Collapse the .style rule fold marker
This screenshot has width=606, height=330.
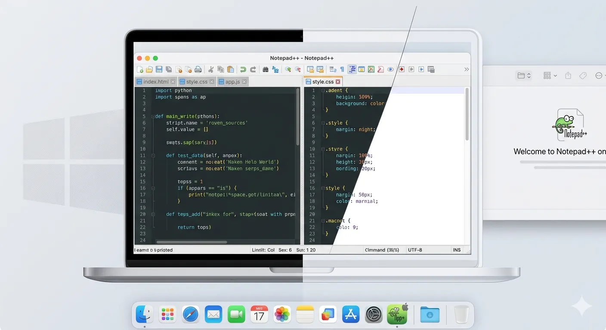tap(323, 123)
